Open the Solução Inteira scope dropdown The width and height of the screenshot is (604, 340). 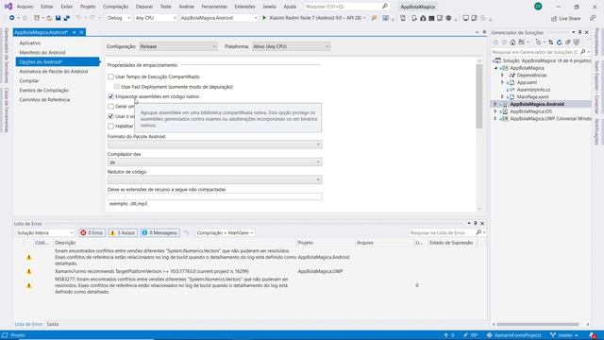(x=44, y=233)
